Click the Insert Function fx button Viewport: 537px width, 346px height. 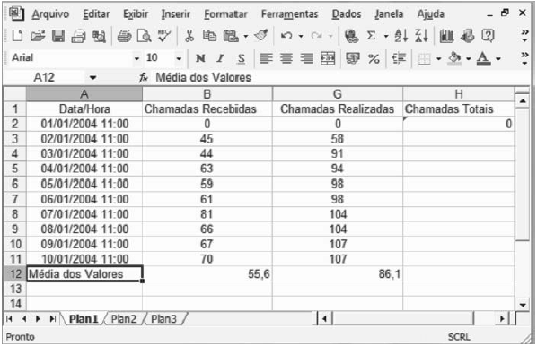point(143,78)
